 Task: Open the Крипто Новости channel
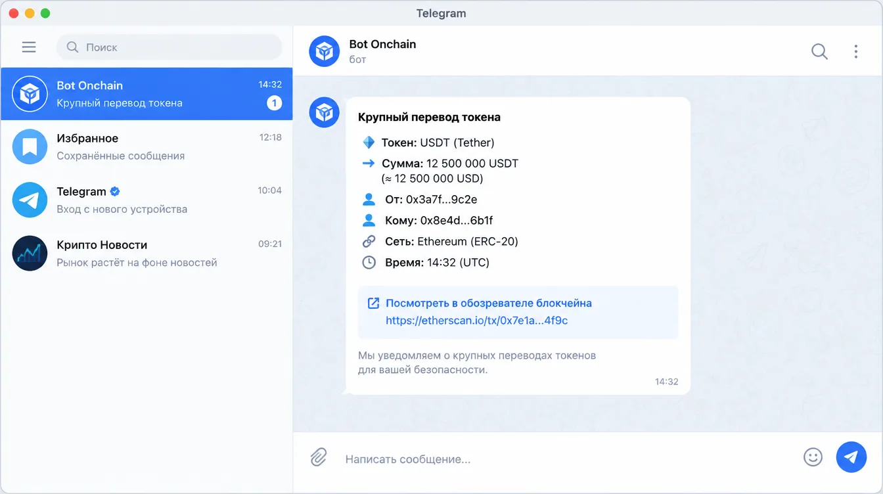pos(147,254)
